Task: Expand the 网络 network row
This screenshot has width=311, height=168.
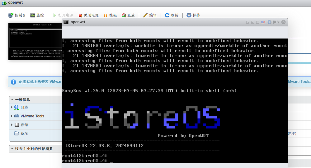Action: coord(12,107)
